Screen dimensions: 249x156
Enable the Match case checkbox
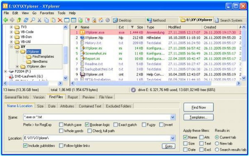coord(61,124)
